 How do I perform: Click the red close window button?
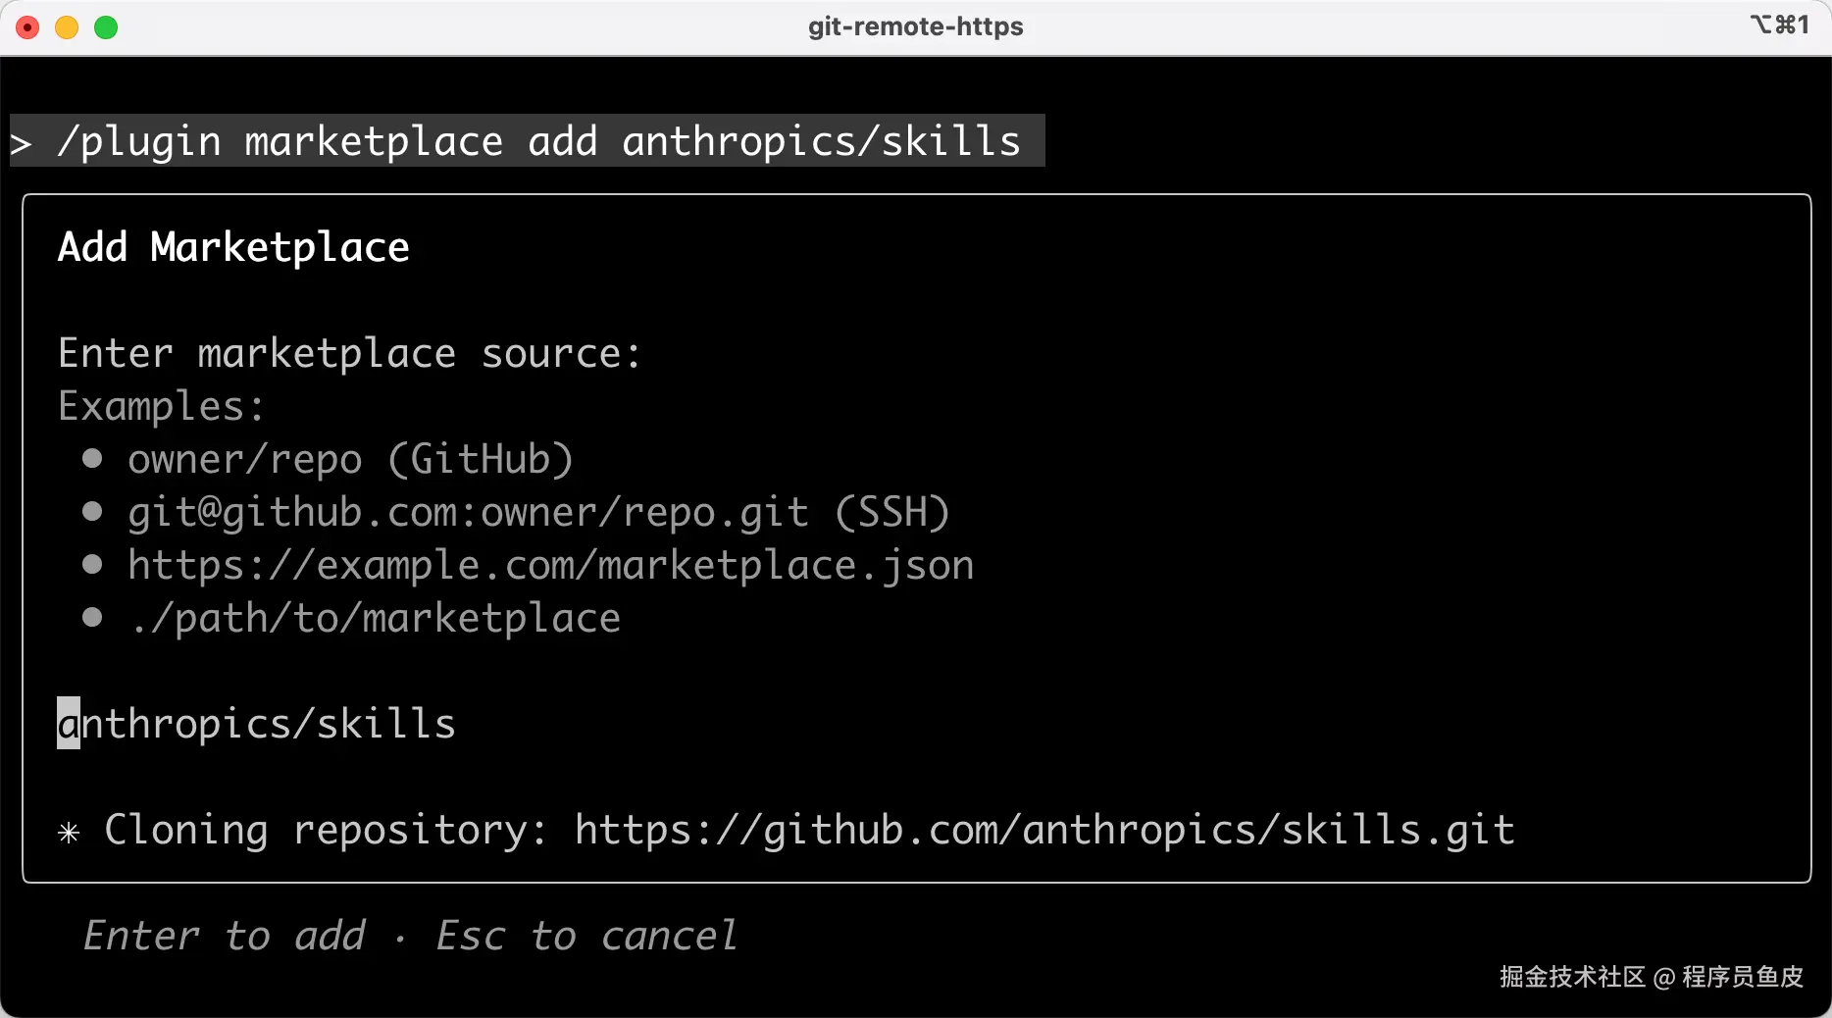28,27
